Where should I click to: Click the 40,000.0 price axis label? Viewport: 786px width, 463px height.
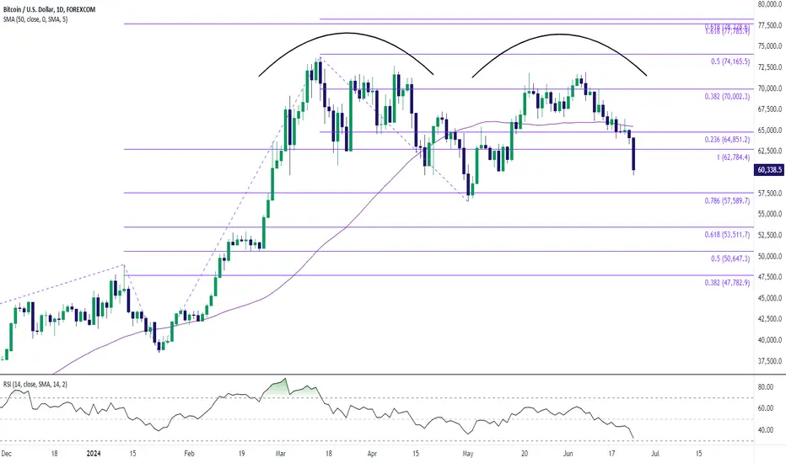[770, 340]
